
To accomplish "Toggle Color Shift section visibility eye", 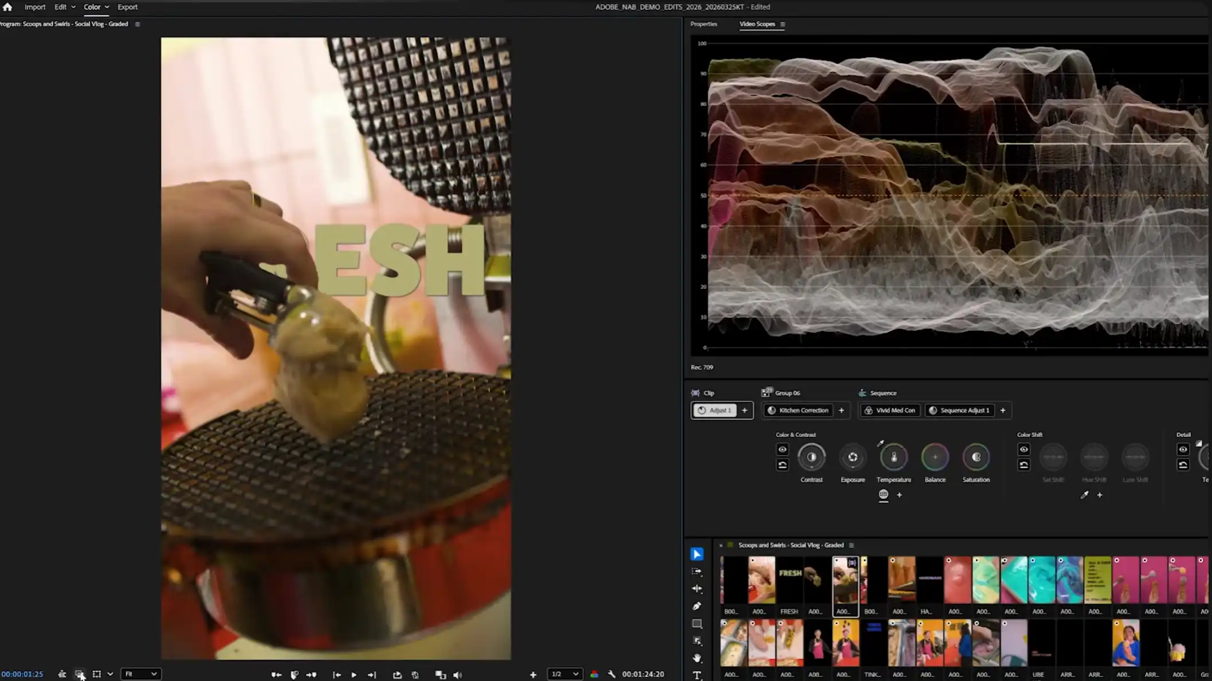I will pyautogui.click(x=1023, y=449).
